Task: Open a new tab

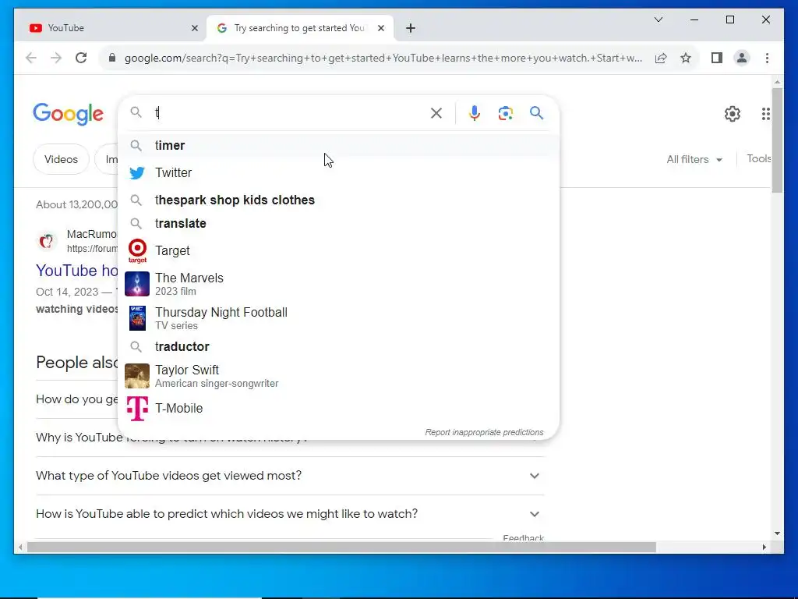Action: pyautogui.click(x=411, y=28)
